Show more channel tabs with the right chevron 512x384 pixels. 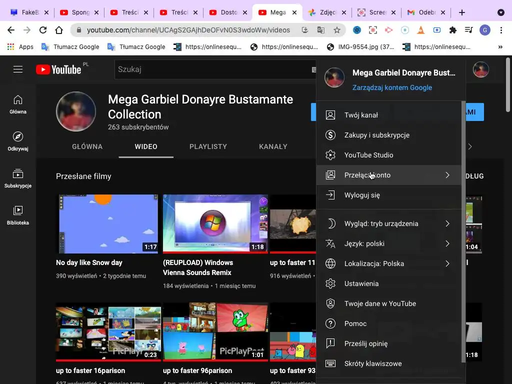[x=470, y=146]
